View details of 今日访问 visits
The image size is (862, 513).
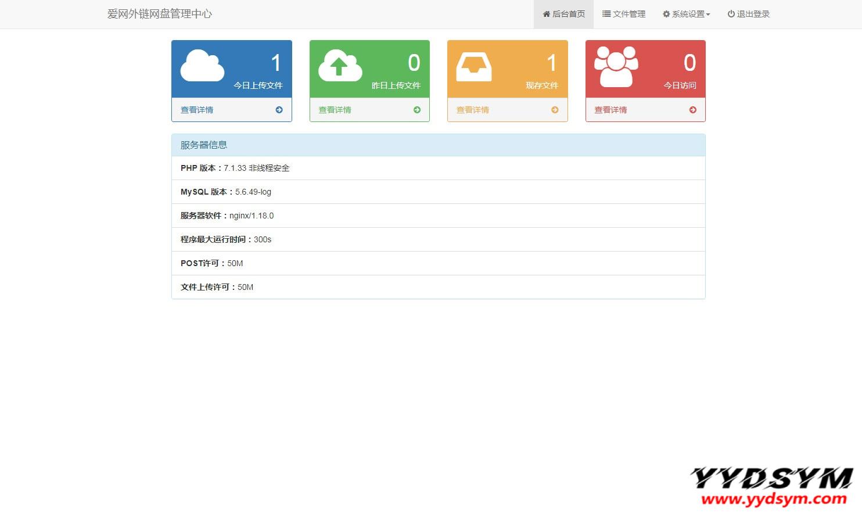click(x=610, y=110)
